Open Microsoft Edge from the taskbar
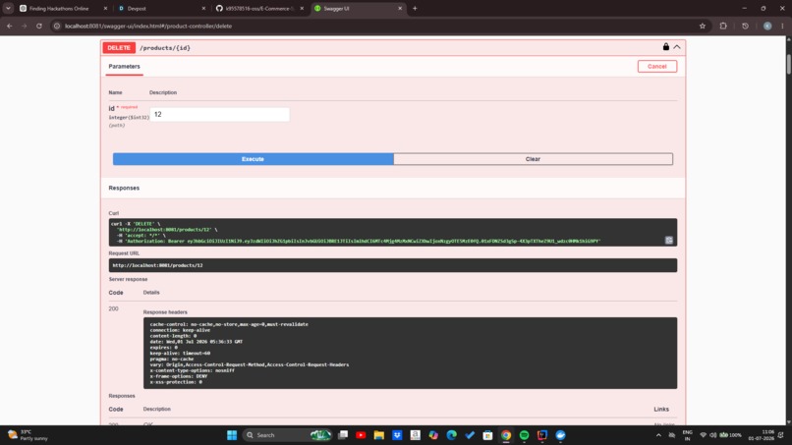Viewport: 792px width, 445px height. click(x=452, y=435)
